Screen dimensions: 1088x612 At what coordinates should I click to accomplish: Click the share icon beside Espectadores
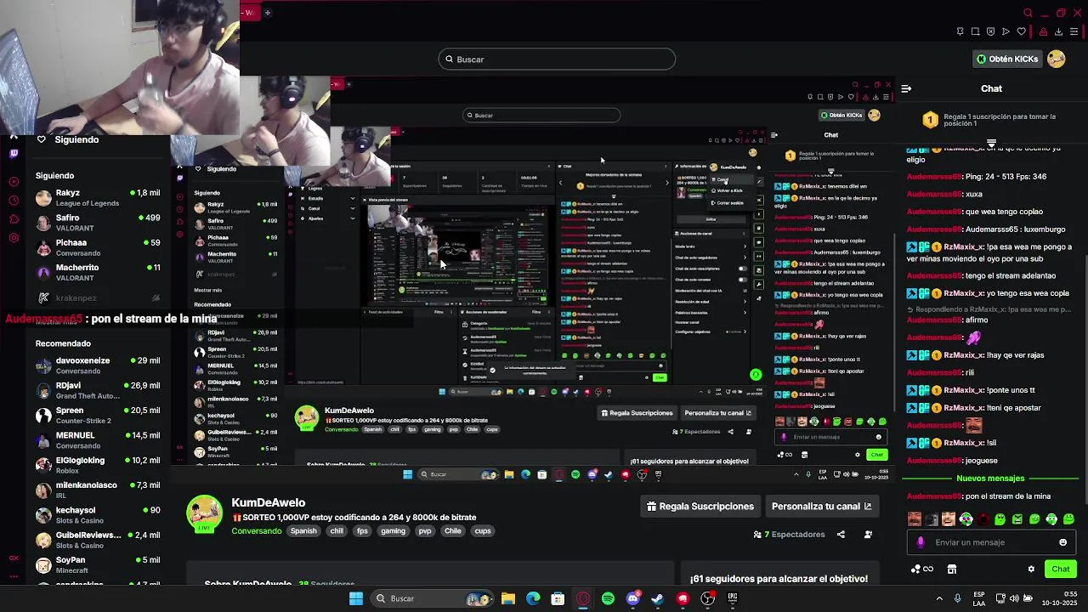841,535
